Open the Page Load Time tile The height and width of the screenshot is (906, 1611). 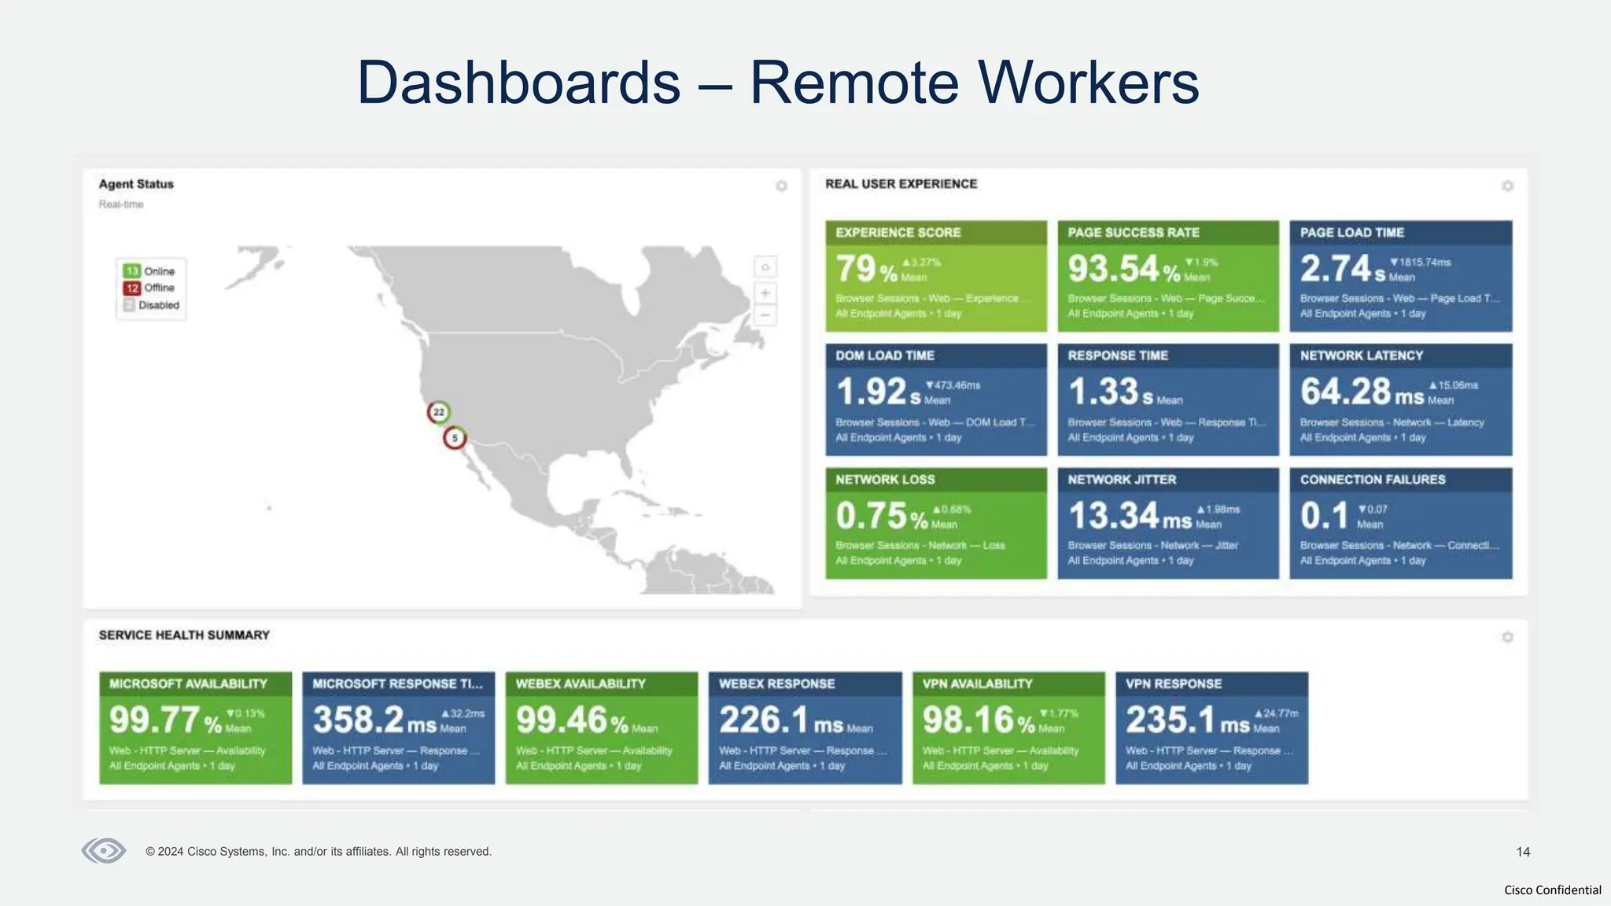(x=1401, y=276)
